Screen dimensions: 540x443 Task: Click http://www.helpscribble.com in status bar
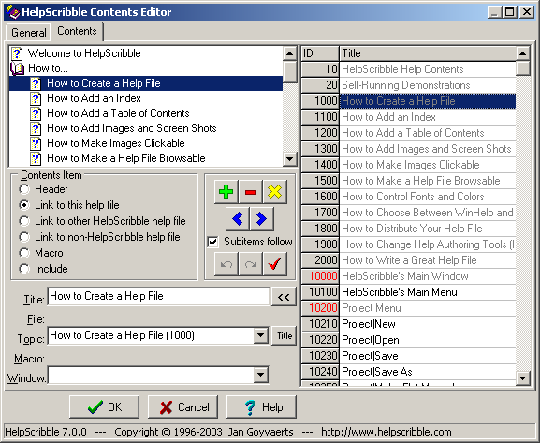click(387, 432)
